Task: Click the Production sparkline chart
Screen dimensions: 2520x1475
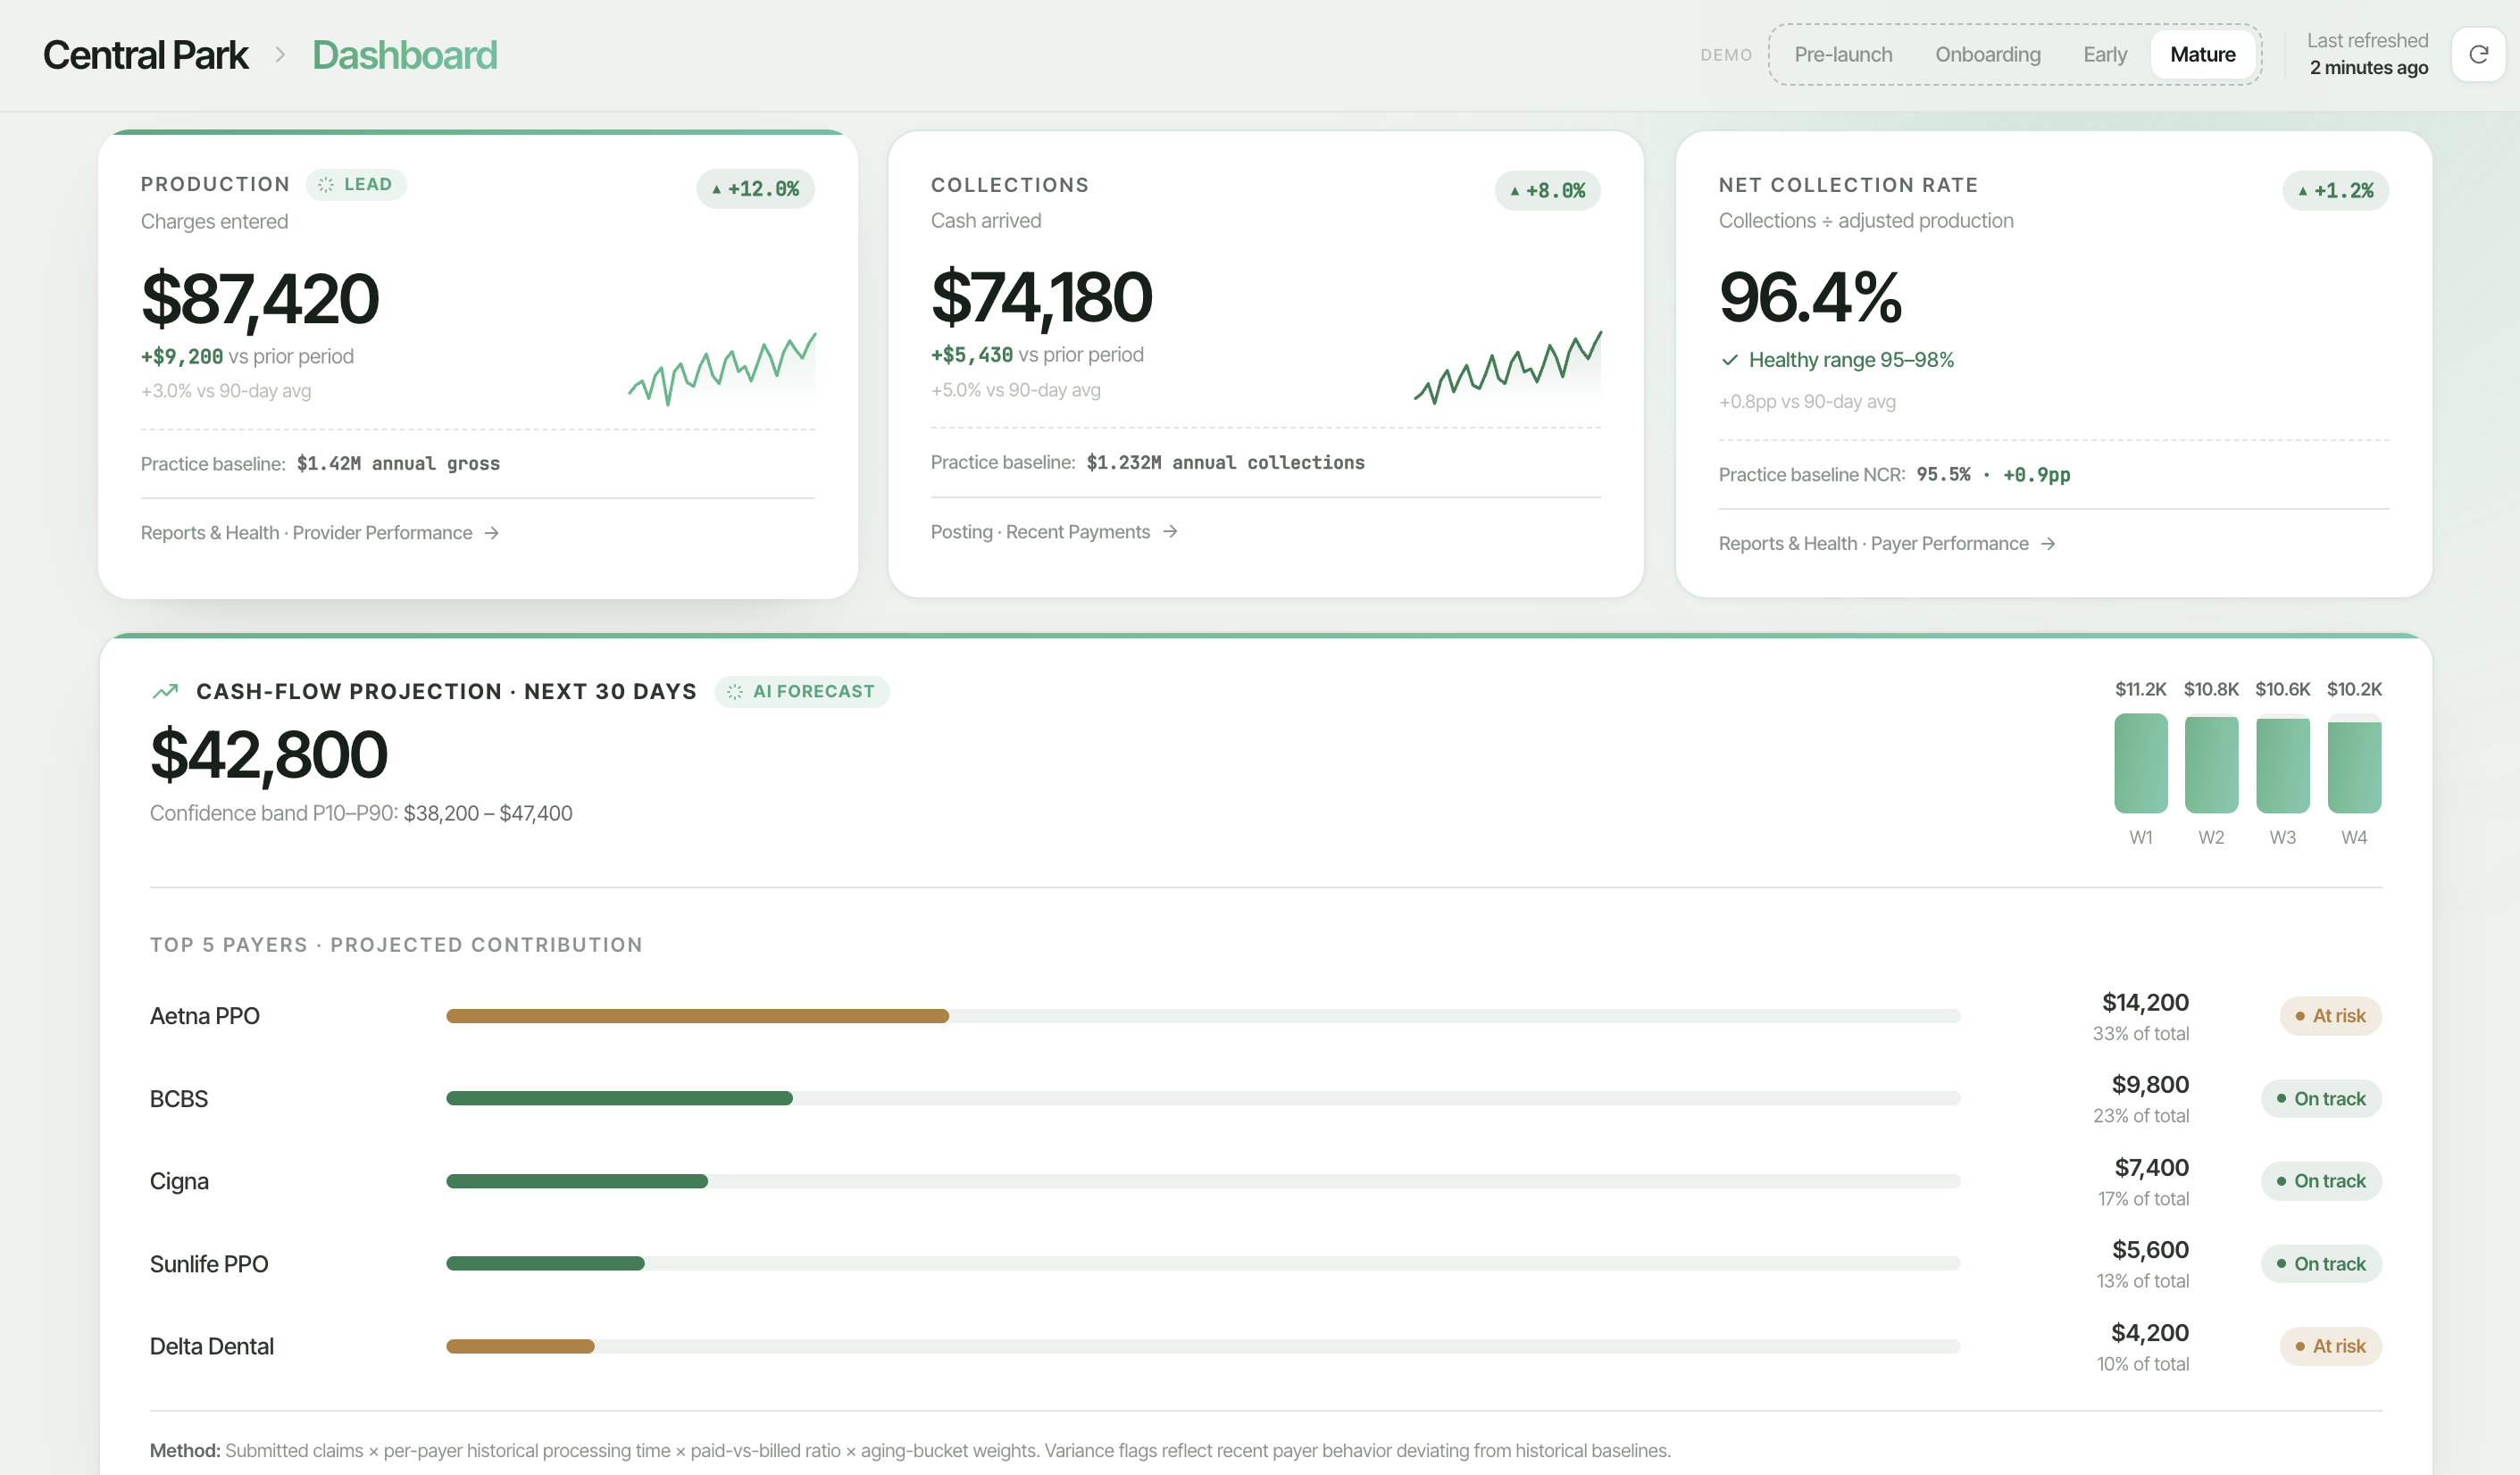Action: tap(722, 368)
